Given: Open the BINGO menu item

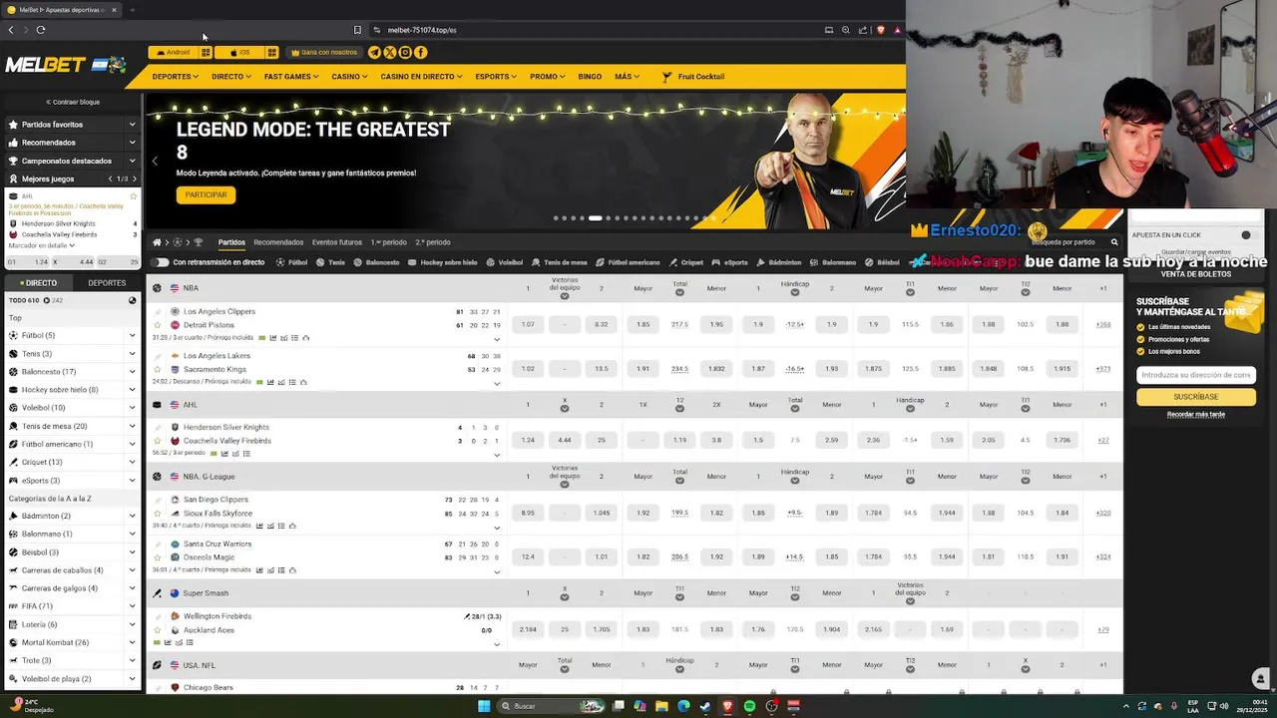Looking at the screenshot, I should point(590,77).
